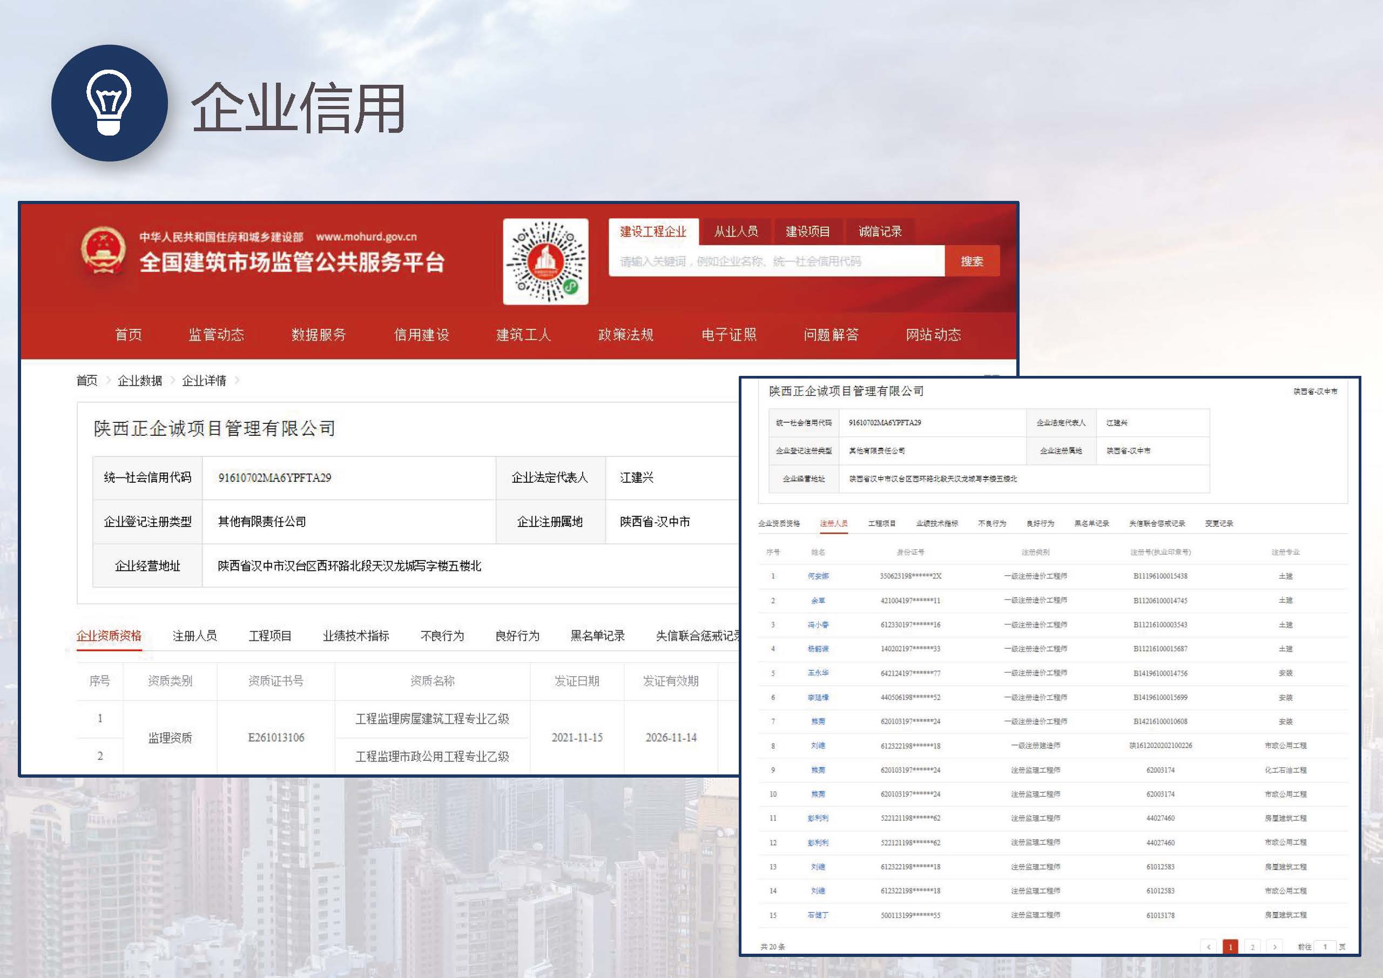Select 工程项目 tab in the small right window
Image resolution: width=1383 pixels, height=978 pixels.
tap(882, 523)
